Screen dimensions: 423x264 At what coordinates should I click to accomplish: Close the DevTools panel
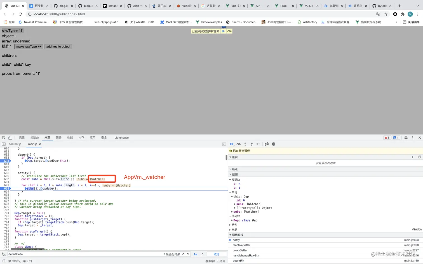[x=420, y=138]
